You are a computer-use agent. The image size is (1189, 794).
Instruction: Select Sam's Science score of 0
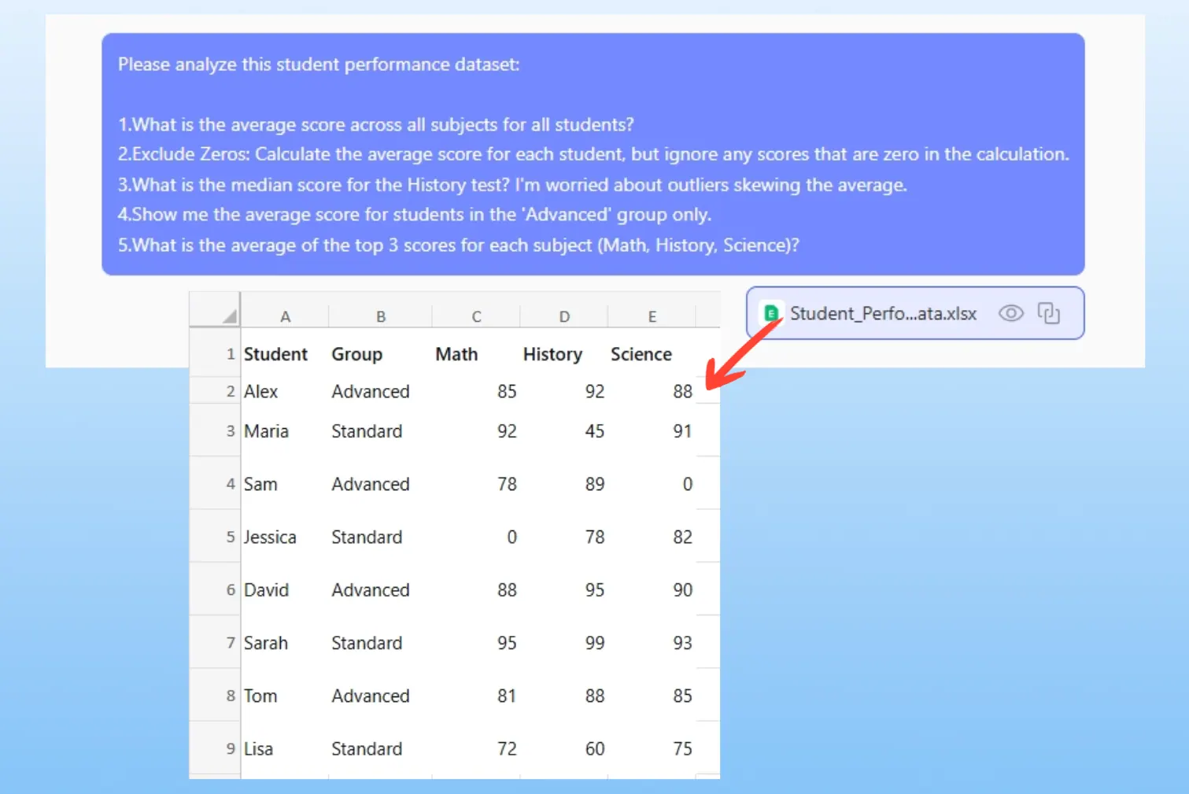tap(686, 484)
